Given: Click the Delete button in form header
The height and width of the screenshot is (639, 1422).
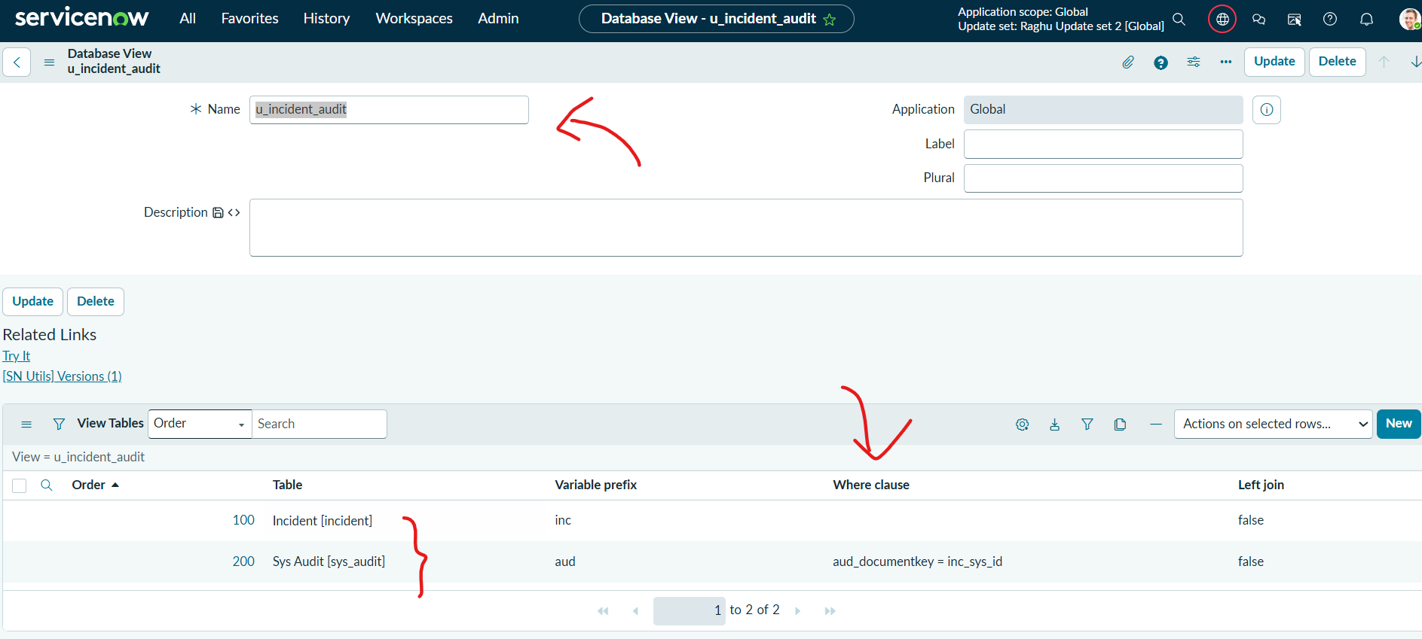Looking at the screenshot, I should point(1337,62).
